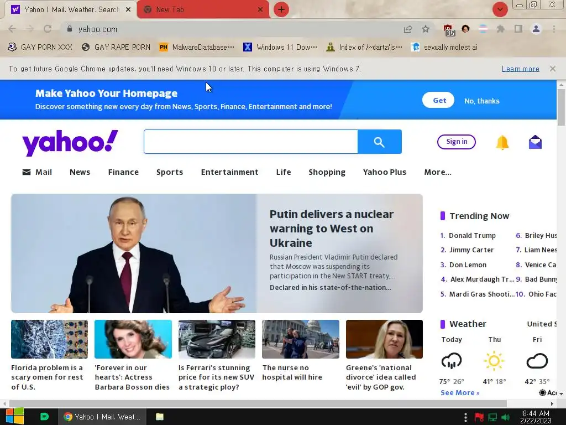This screenshot has height=425, width=566.
Task: Open the mail envelope icon at top right
Action: point(535,142)
